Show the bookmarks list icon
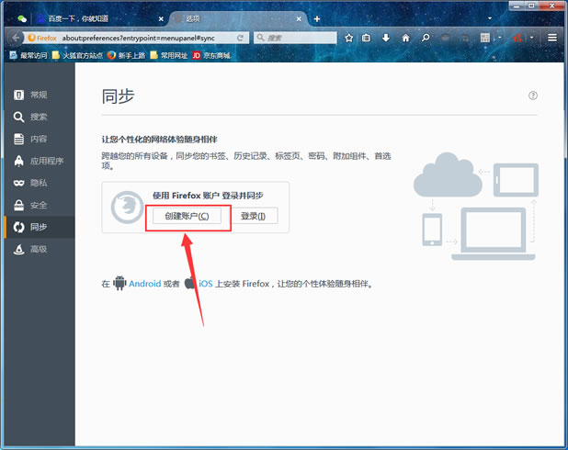Image resolution: width=568 pixels, height=450 pixels. click(x=367, y=38)
